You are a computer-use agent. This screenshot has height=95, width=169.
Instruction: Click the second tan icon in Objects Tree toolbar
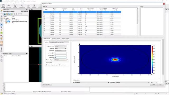[x=7, y=14]
